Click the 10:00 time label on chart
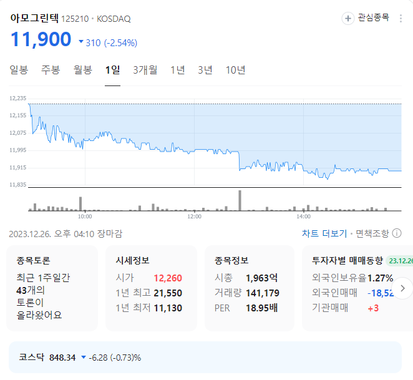 (85, 217)
